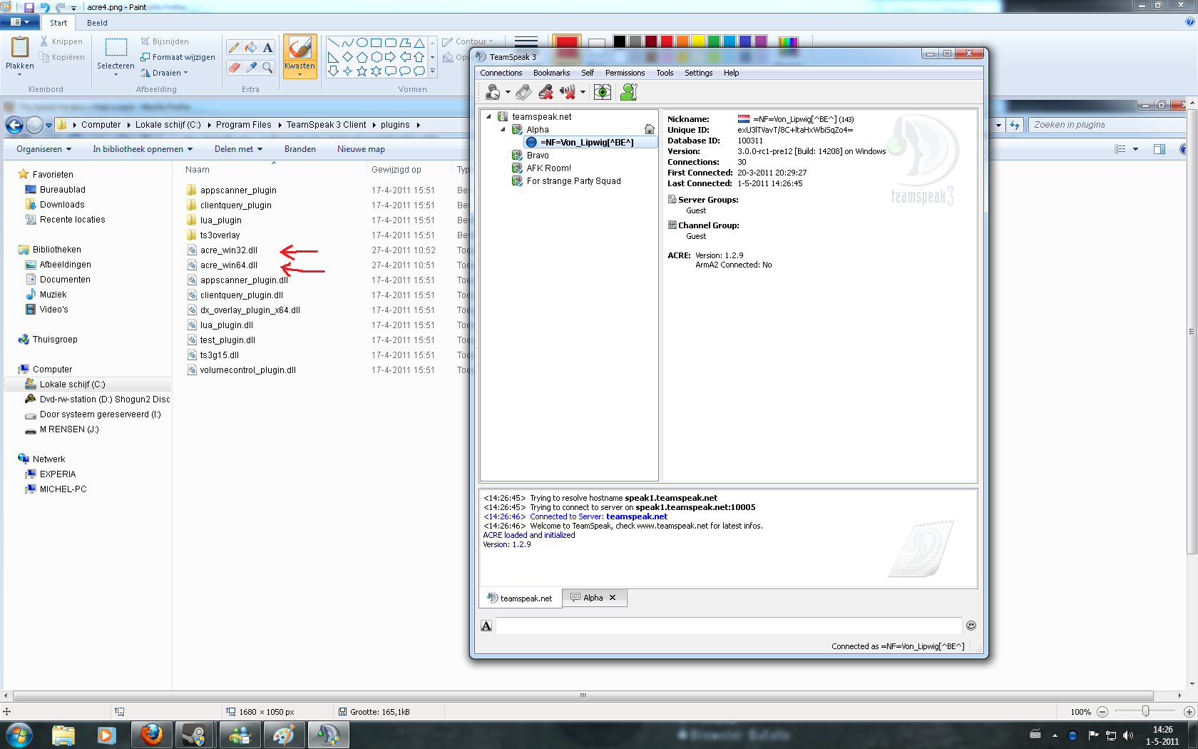
Task: Close the Alpha chat tab
Action: tap(613, 598)
